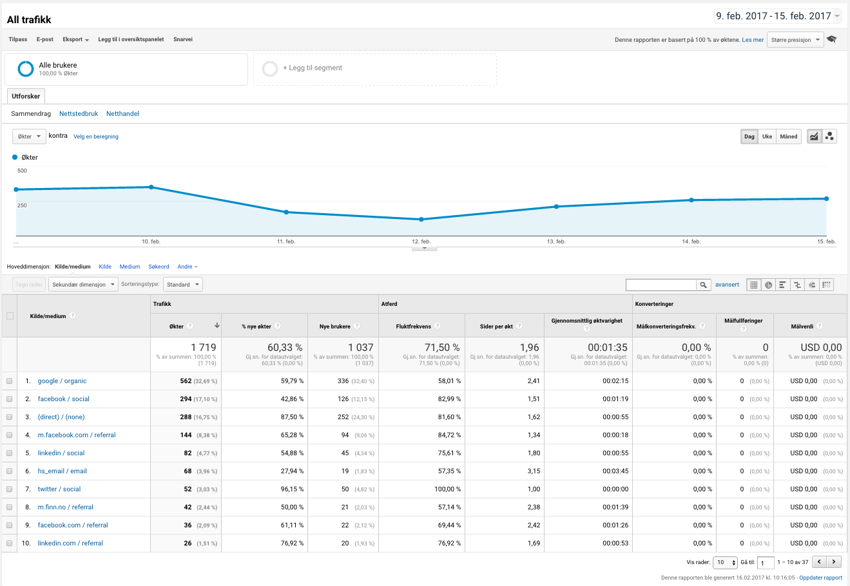This screenshot has height=586, width=850.
Task: Open the Andre dimension dropdown
Action: coord(188,267)
